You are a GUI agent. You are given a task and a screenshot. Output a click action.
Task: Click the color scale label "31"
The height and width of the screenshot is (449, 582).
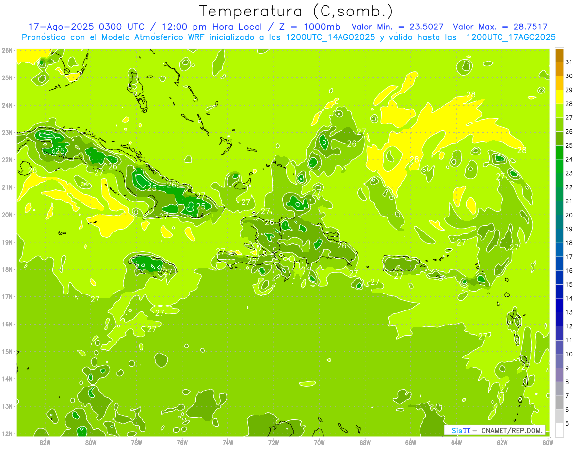tap(569, 62)
